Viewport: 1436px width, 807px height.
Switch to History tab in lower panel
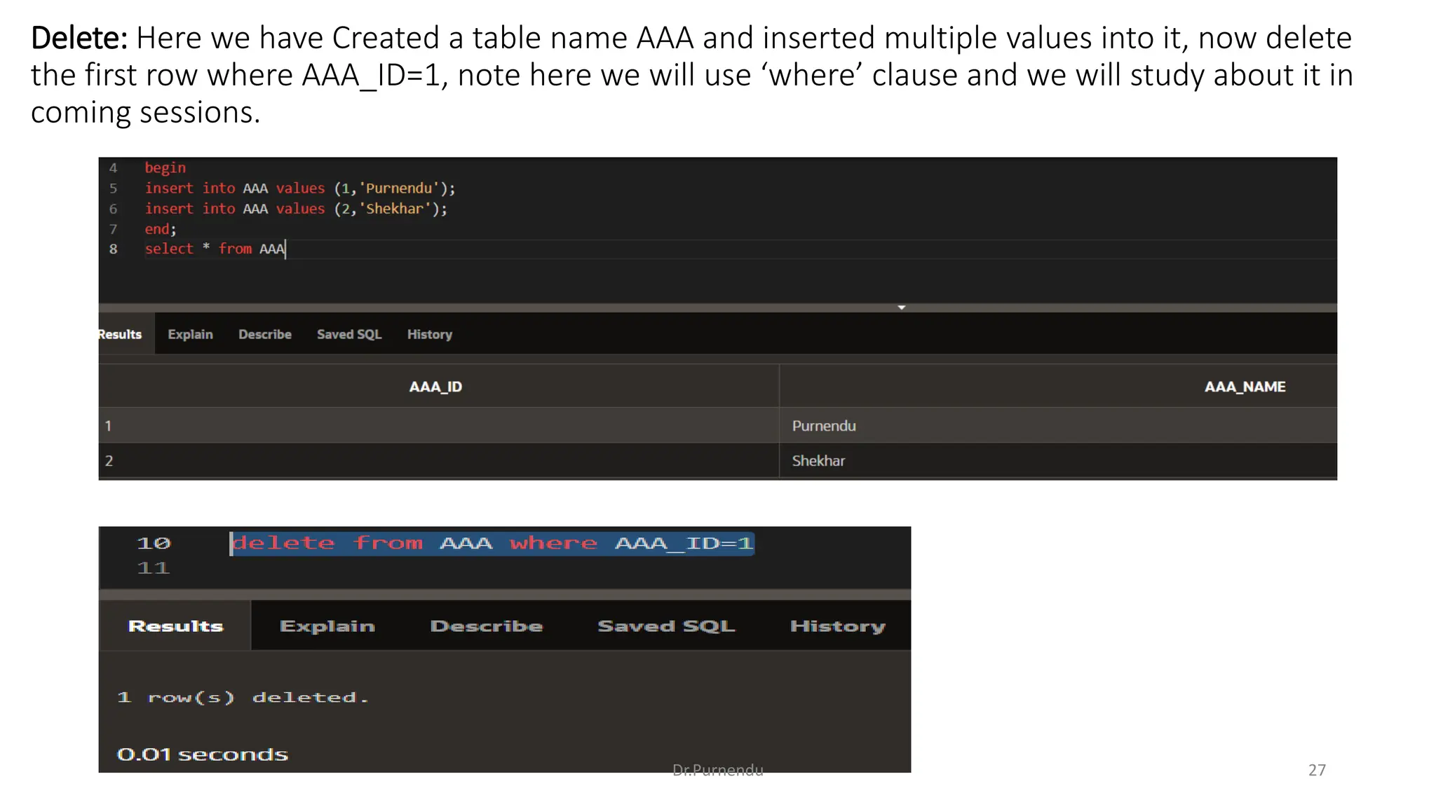837,626
